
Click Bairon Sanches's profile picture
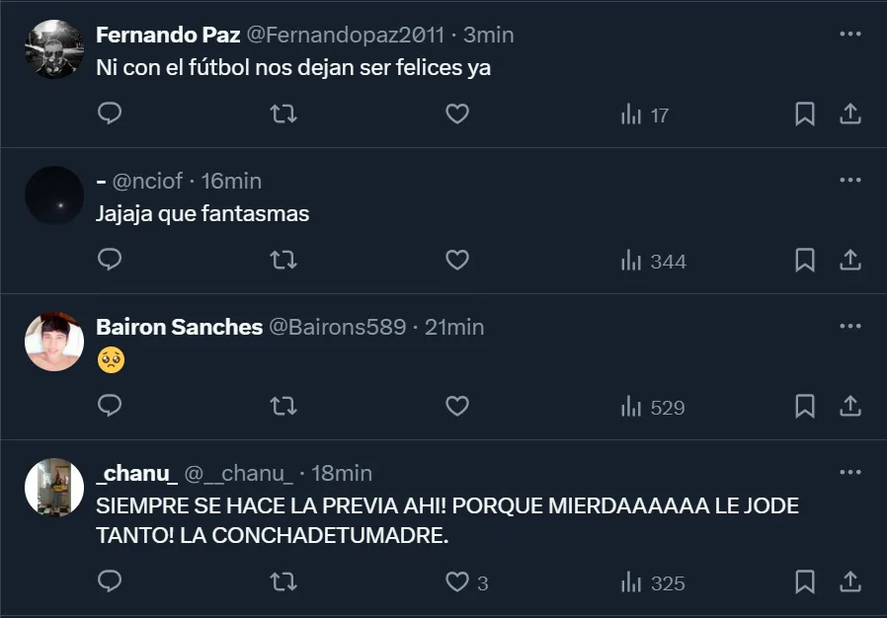pos(53,342)
